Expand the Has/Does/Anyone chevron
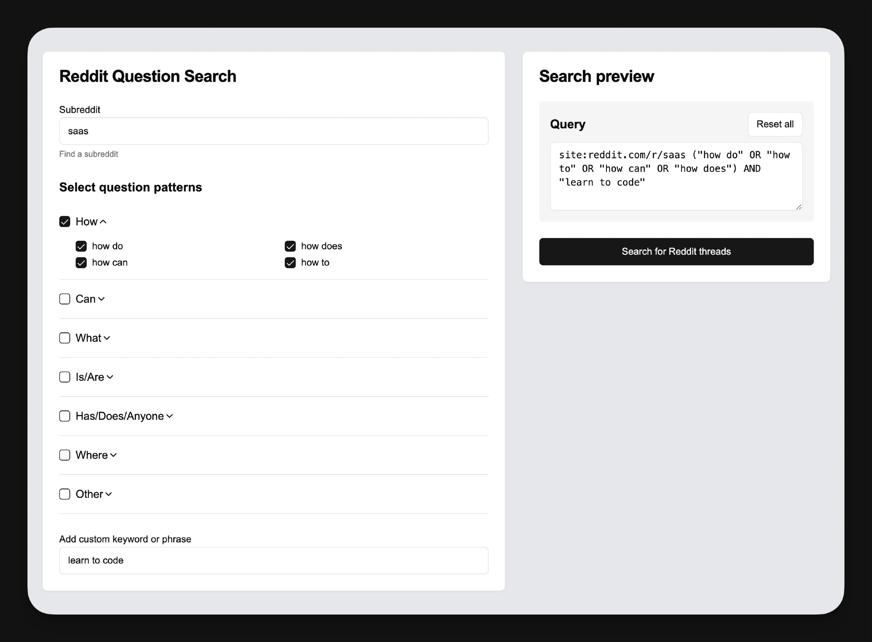This screenshot has height=642, width=872. tap(170, 416)
